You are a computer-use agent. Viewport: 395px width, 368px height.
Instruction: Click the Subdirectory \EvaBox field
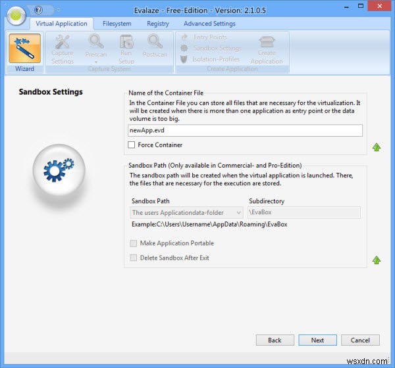click(304, 212)
